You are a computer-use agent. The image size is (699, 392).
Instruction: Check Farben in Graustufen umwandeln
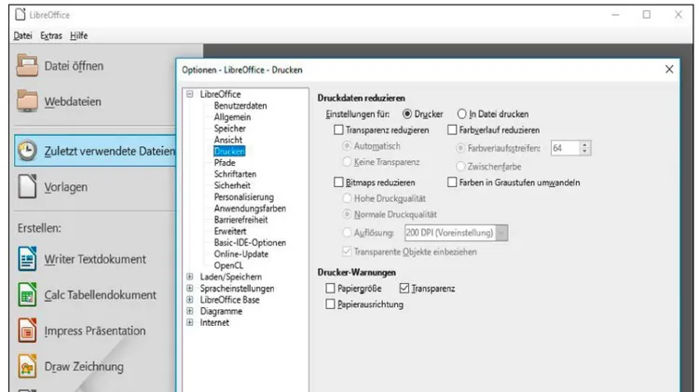[x=452, y=182]
